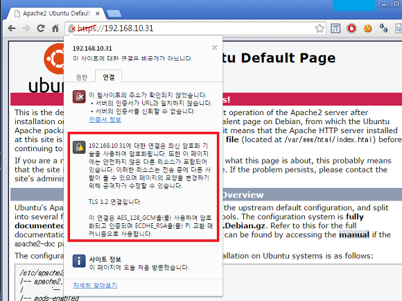Screen dimensions: 402x301
Task: Reload the page with the refresh icon
Action: coord(41,28)
